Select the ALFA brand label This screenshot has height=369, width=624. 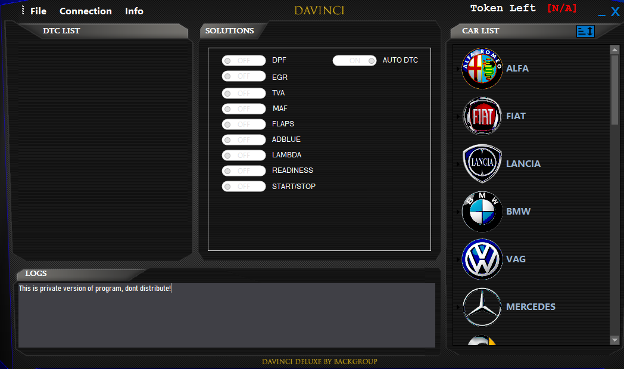[517, 69]
